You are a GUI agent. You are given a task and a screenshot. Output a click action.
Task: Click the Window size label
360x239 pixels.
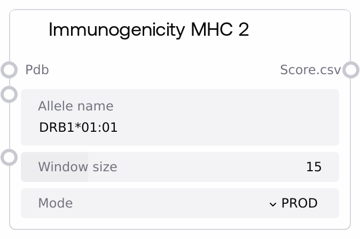[x=77, y=167]
